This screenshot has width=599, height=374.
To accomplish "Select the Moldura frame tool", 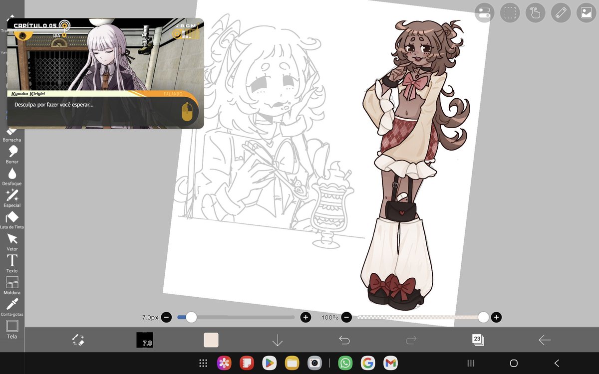I will point(12,285).
